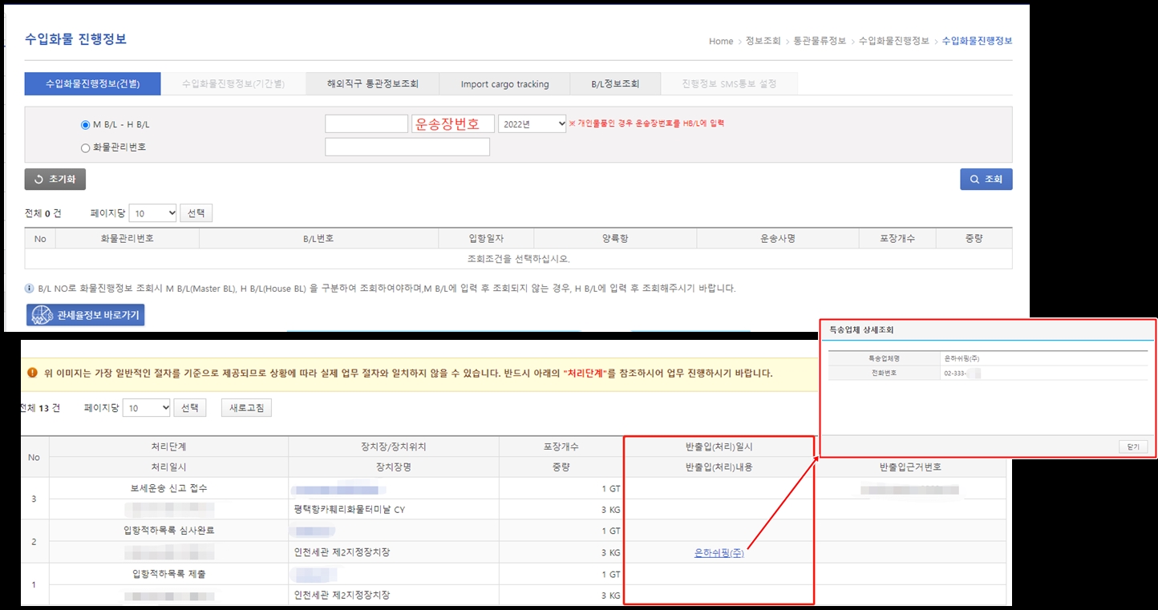The height and width of the screenshot is (610, 1158).
Task: Select the M B/L - H B/L radio button
Action: [x=86, y=124]
